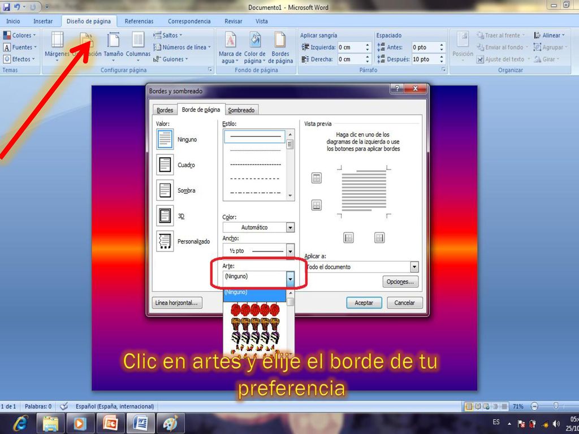Viewport: 579px width, 434px height.
Task: Open the Fuentes theme fonts menu
Action: 20,47
